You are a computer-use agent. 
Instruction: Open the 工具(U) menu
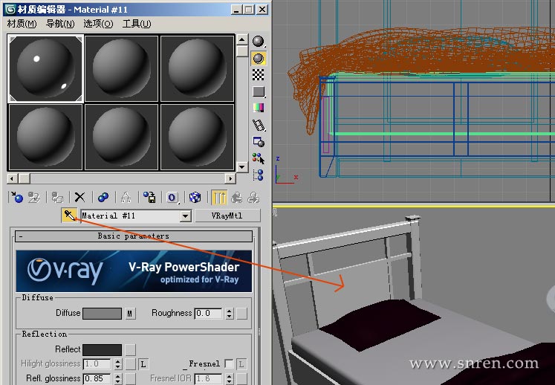click(137, 24)
